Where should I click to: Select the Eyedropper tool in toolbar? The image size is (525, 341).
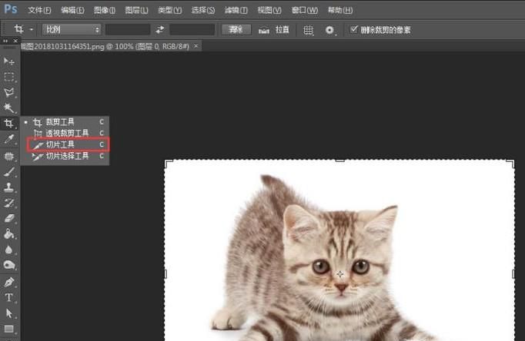tap(9, 139)
